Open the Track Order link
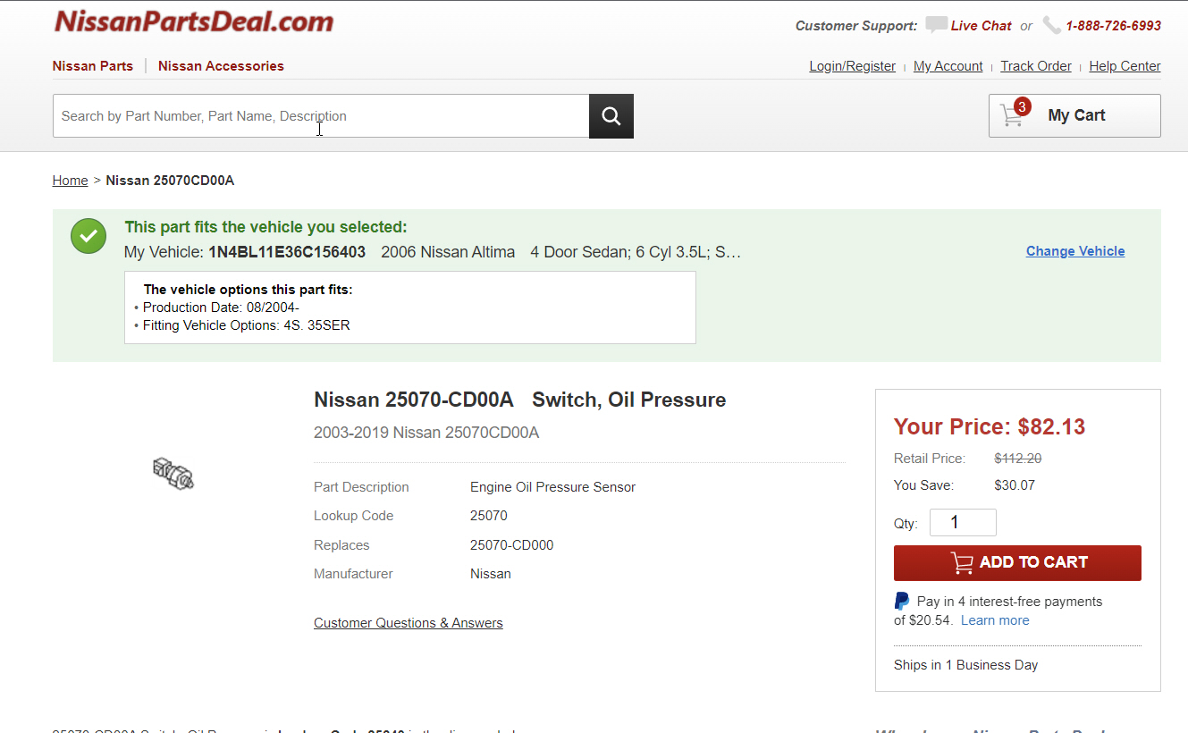The image size is (1188, 733). tap(1035, 66)
